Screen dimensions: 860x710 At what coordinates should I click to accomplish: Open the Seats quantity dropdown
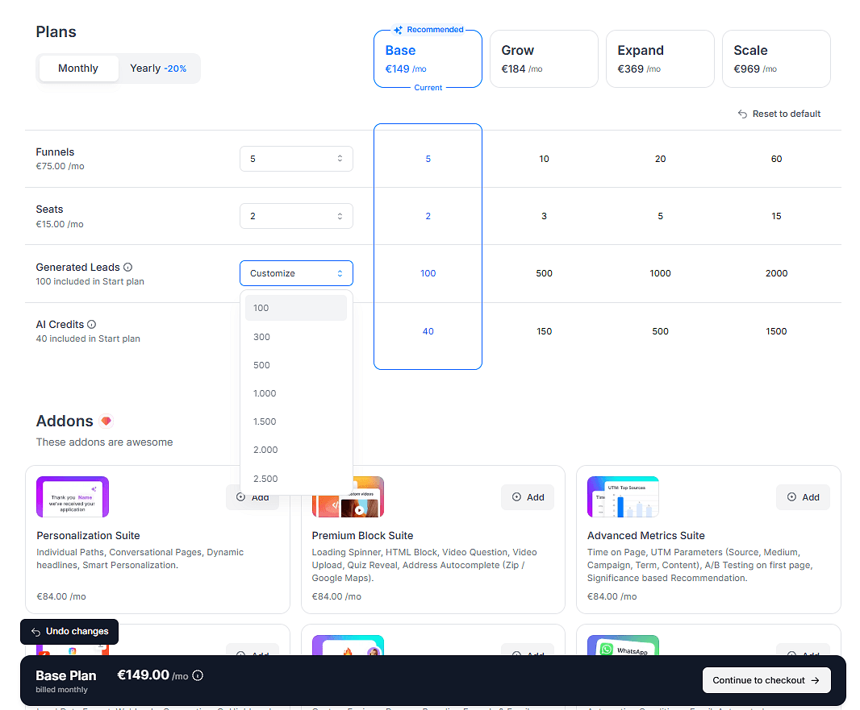(x=296, y=216)
